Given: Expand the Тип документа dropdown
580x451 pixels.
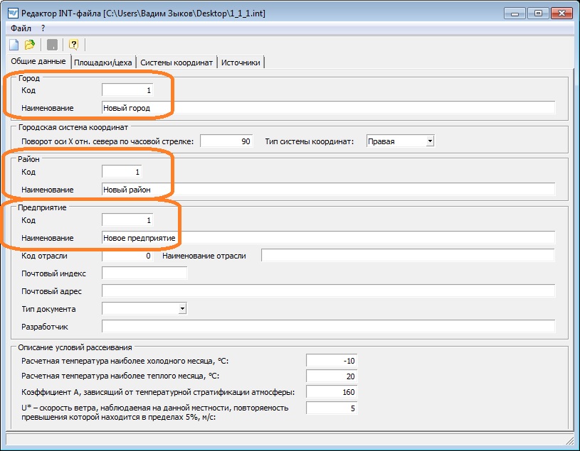Looking at the screenshot, I should coord(182,309).
